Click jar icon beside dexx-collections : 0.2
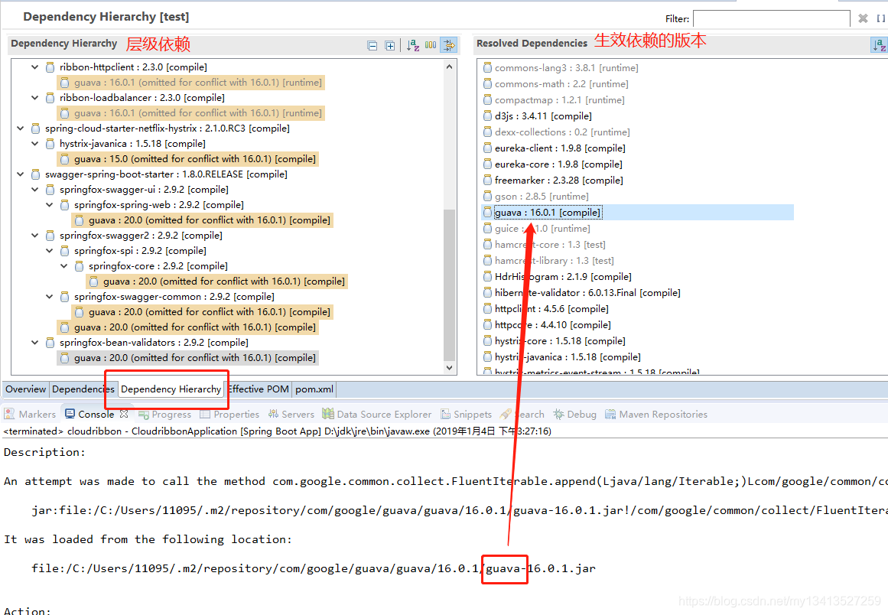The height and width of the screenshot is (615, 888). coord(488,132)
